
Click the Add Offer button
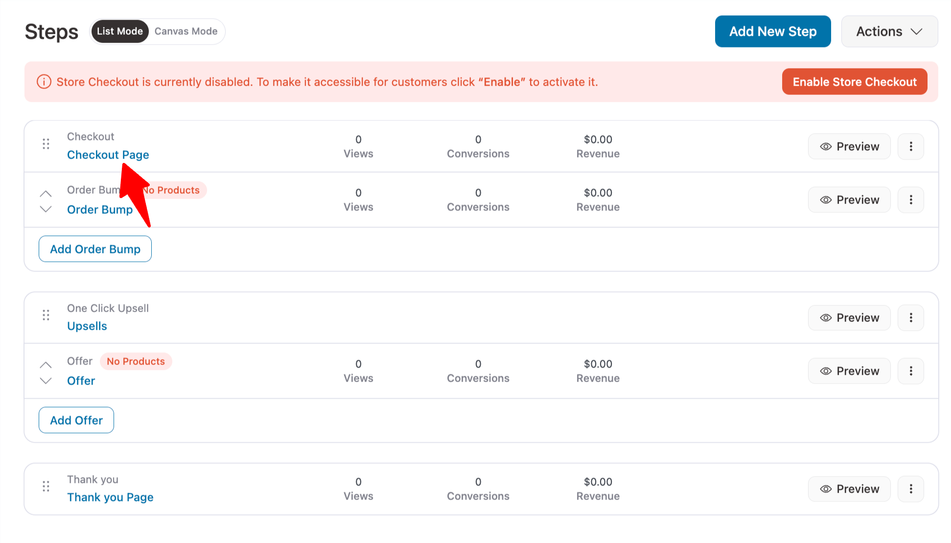pos(76,420)
